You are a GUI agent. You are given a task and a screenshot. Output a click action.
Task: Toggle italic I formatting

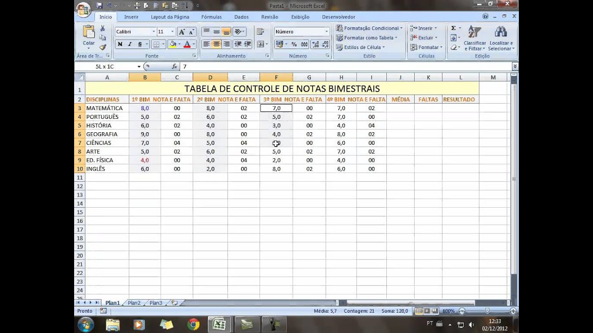(130, 44)
